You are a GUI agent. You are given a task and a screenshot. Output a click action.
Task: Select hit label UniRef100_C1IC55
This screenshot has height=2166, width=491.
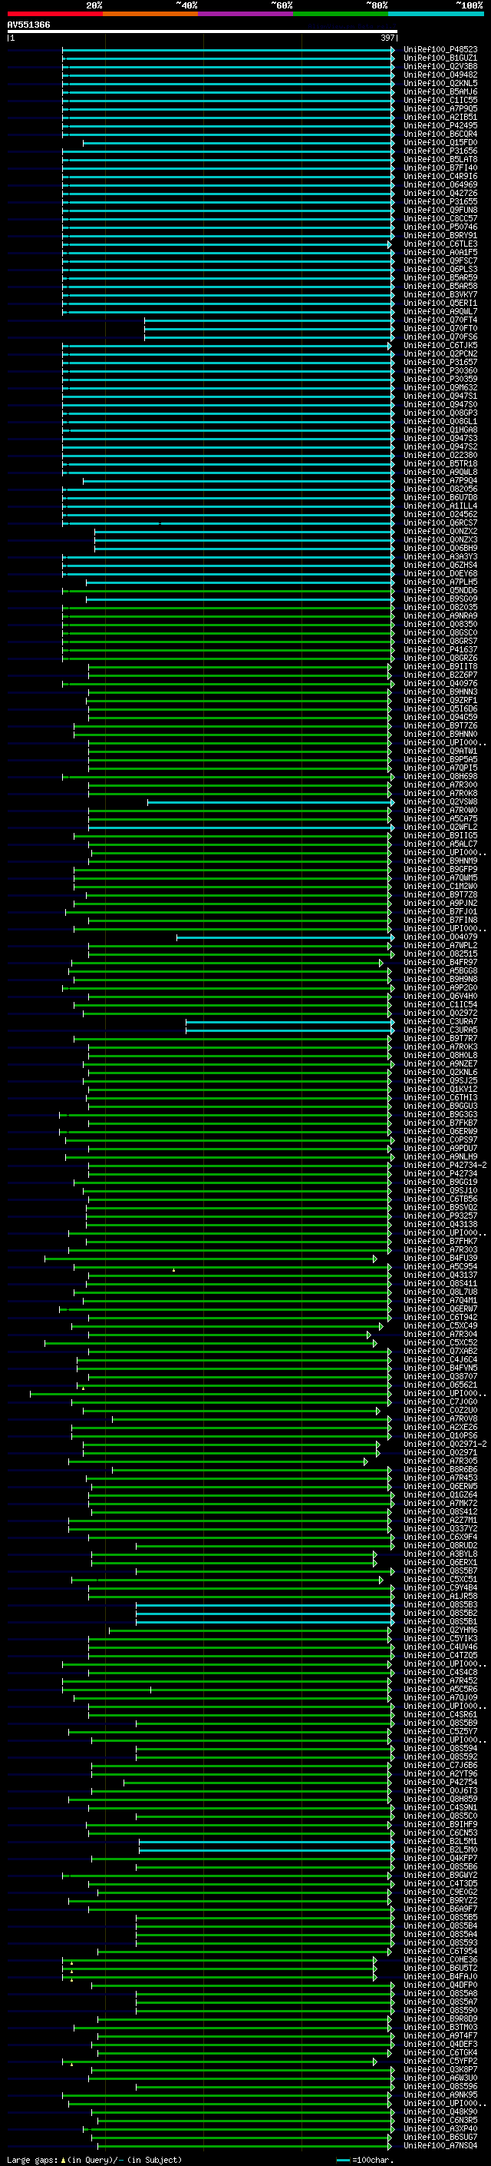point(440,100)
